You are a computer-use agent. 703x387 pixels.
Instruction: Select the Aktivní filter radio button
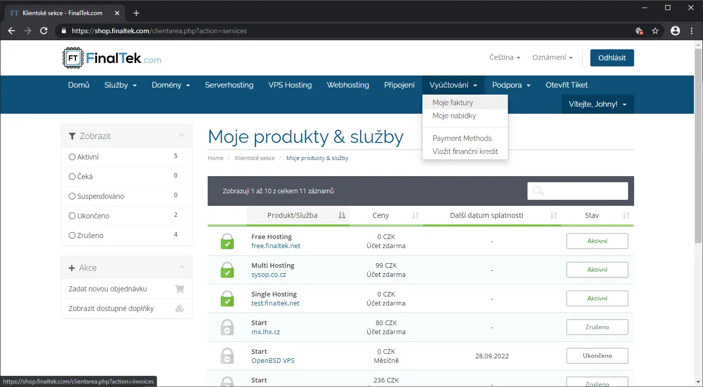[x=72, y=157]
